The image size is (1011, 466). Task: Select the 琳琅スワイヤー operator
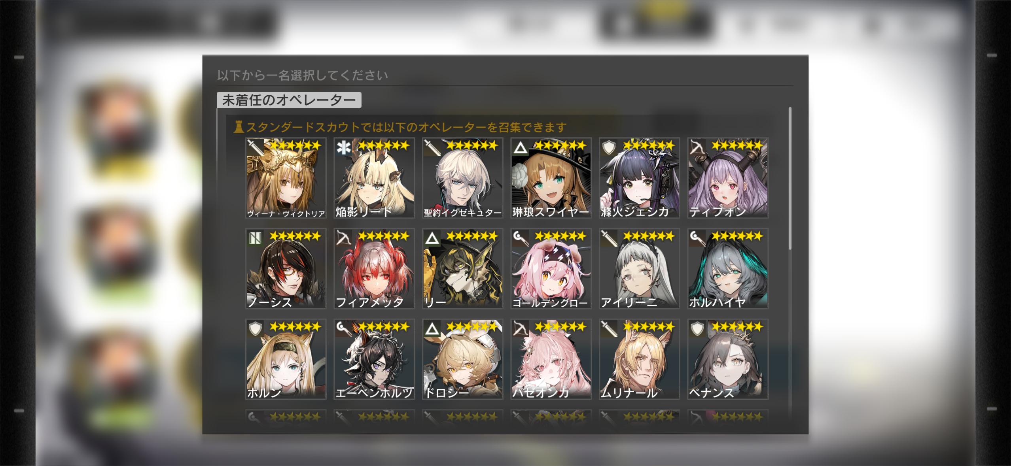coord(551,178)
